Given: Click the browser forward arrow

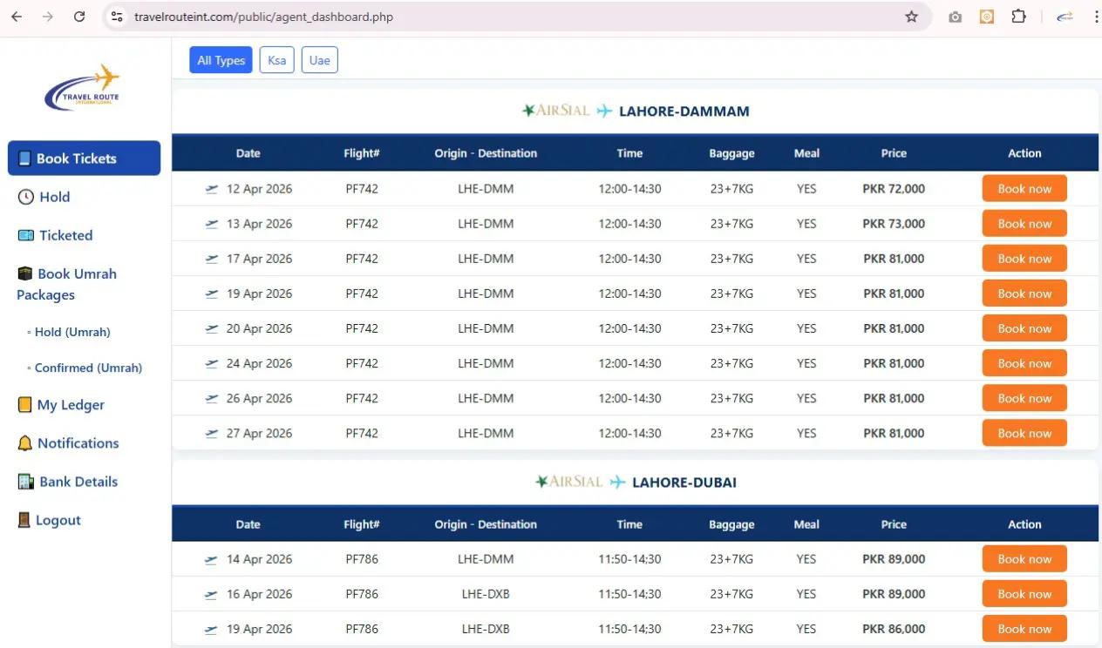Looking at the screenshot, I should 48,17.
